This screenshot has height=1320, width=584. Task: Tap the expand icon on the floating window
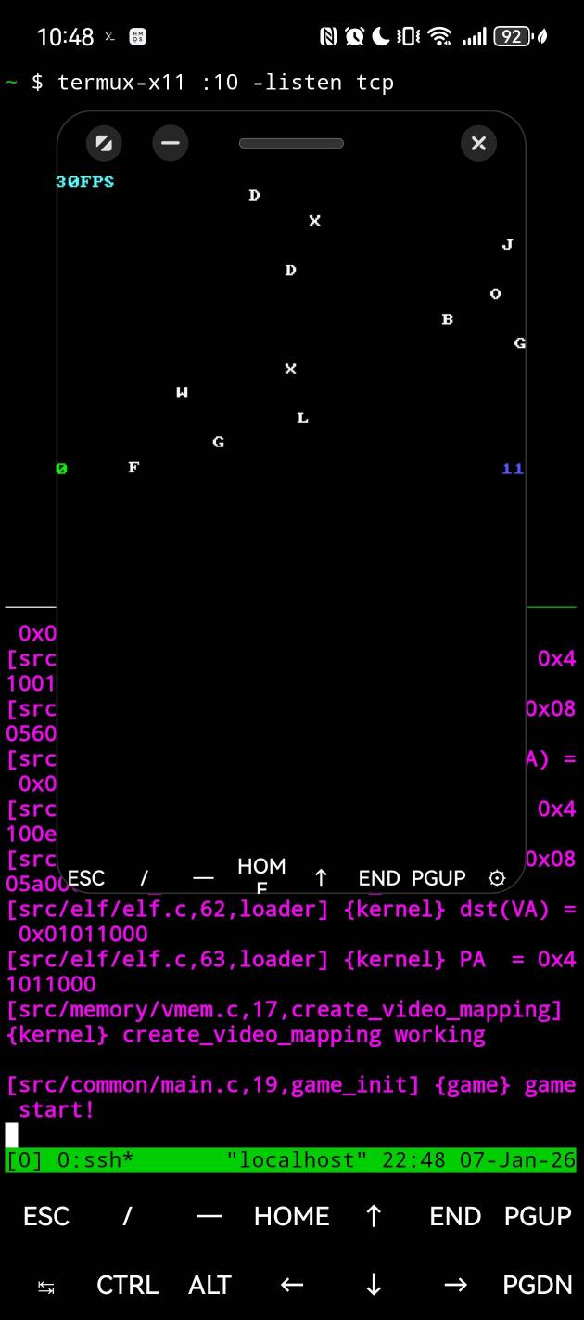click(x=104, y=143)
